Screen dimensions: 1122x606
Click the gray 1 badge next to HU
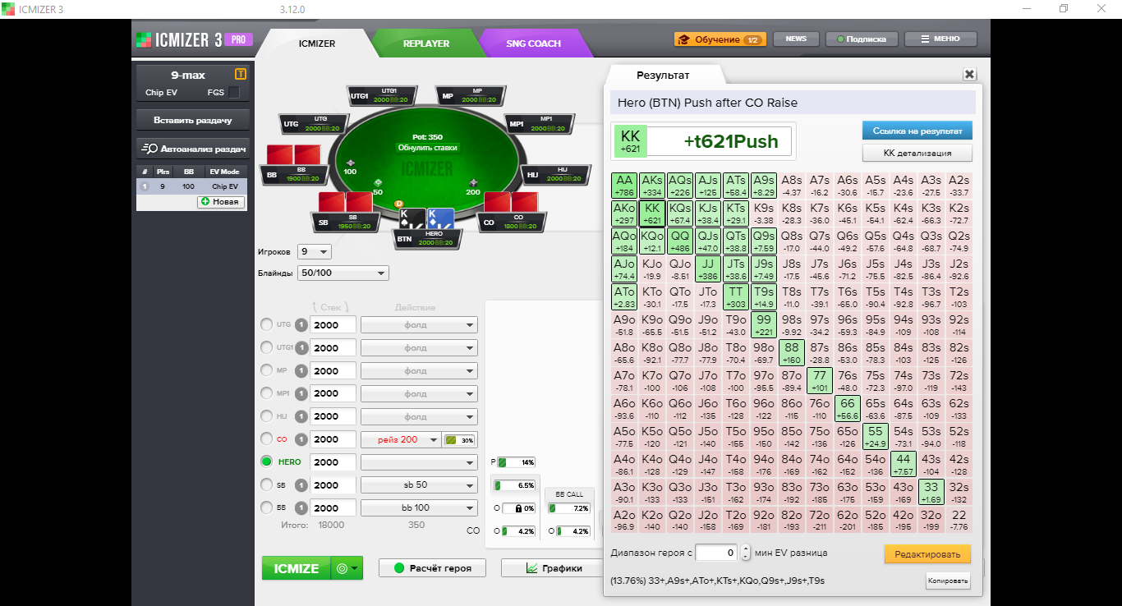301,416
